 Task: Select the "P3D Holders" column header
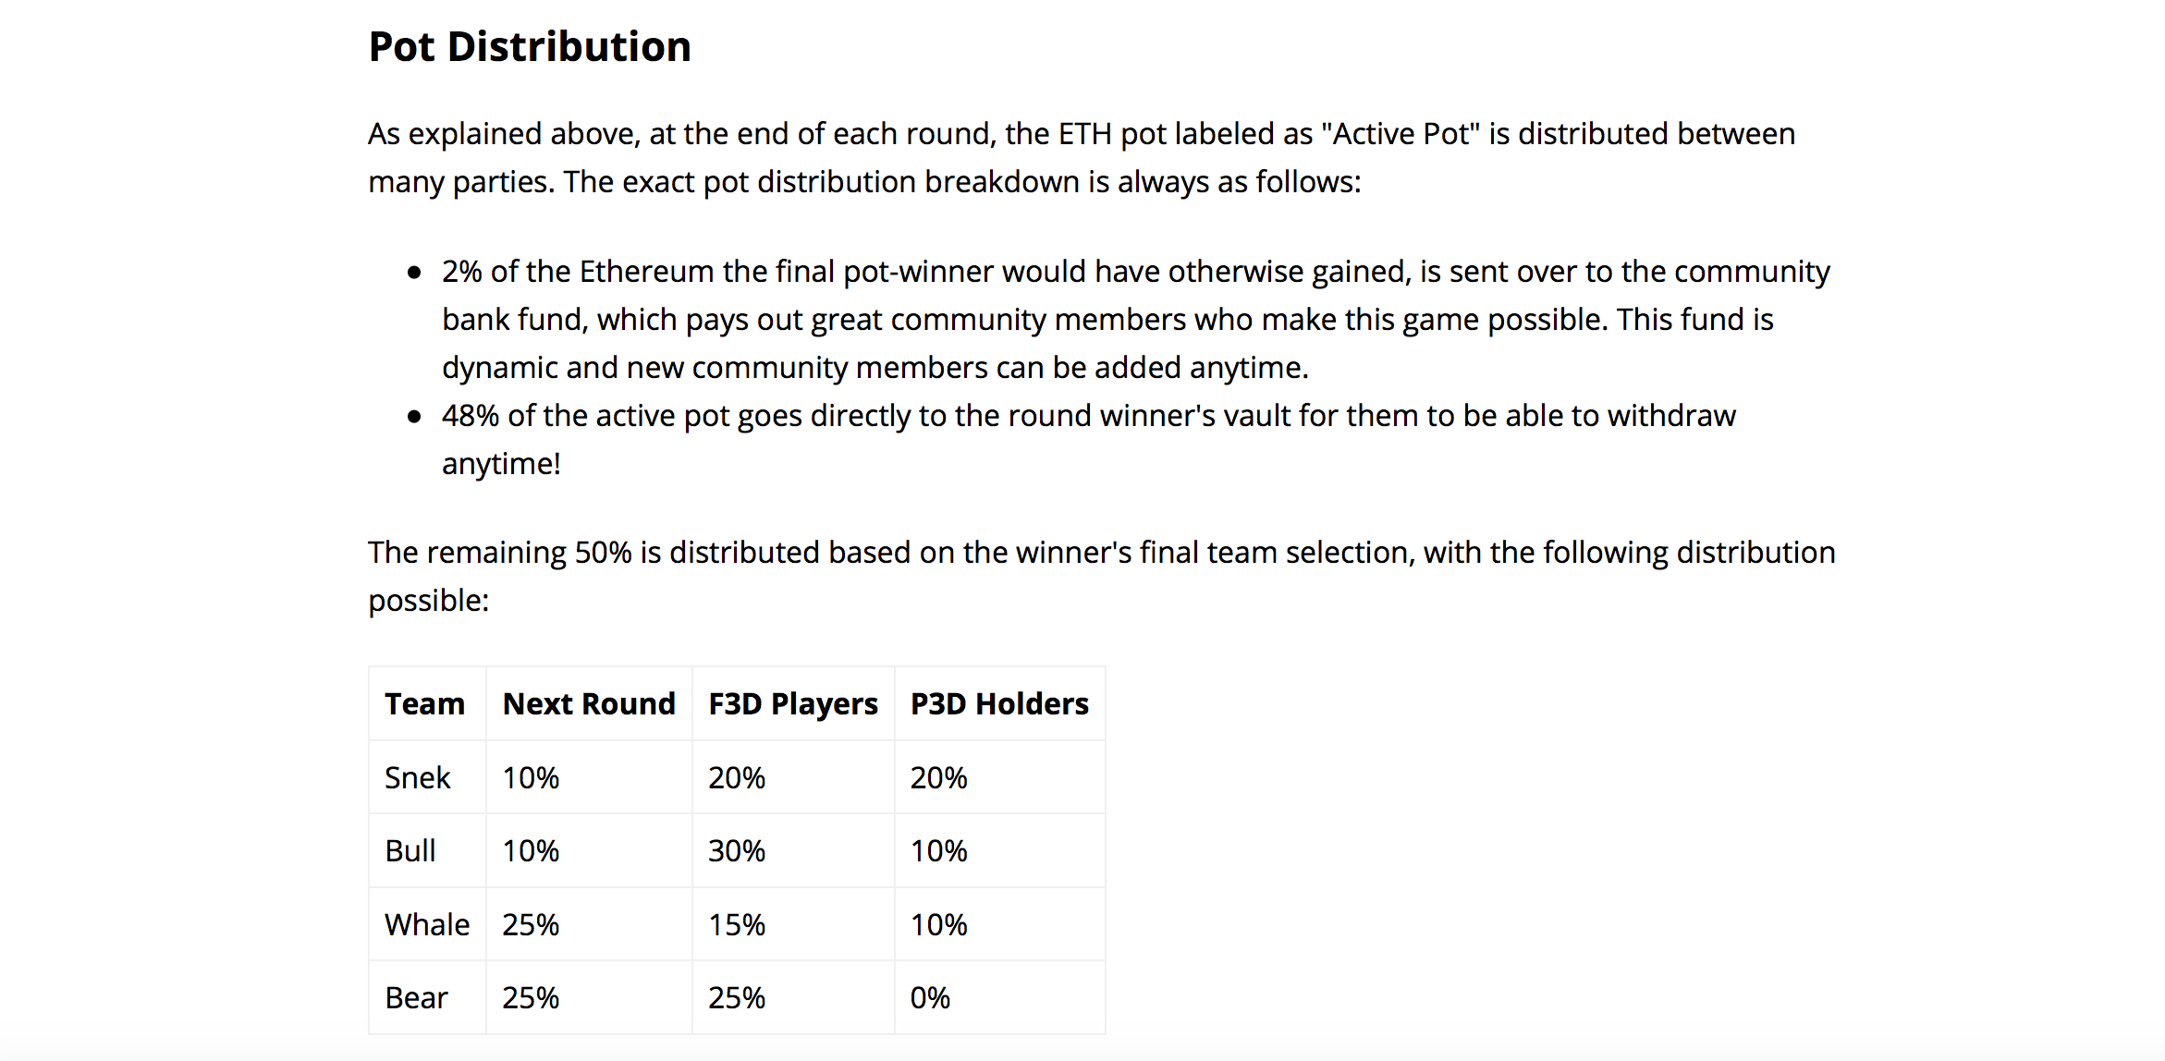pyautogui.click(x=999, y=704)
